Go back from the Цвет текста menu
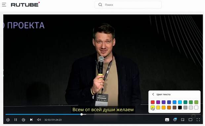 tap(153, 94)
